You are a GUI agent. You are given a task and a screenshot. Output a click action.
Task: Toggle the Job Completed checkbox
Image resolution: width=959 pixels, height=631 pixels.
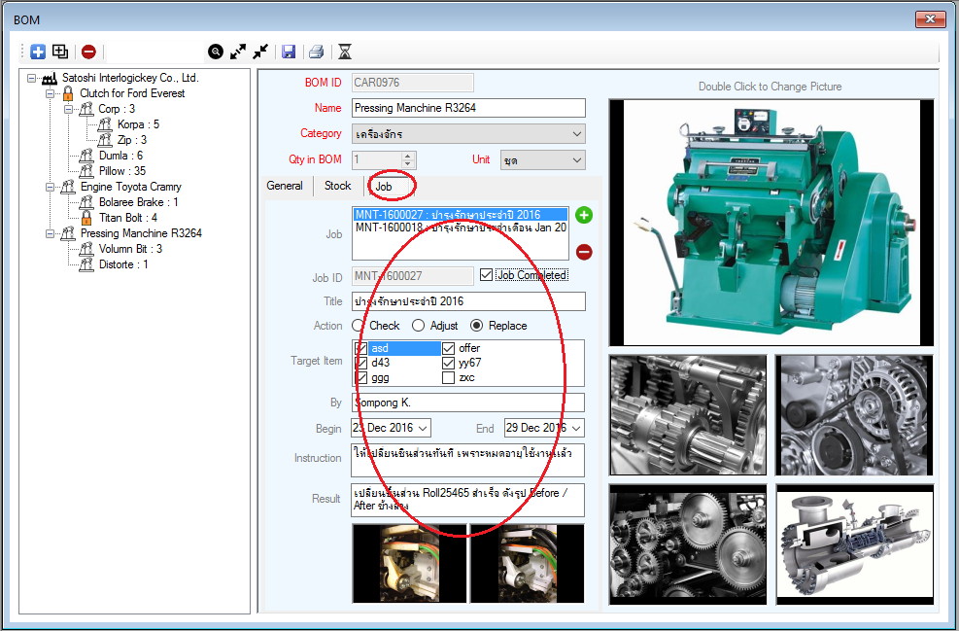487,275
